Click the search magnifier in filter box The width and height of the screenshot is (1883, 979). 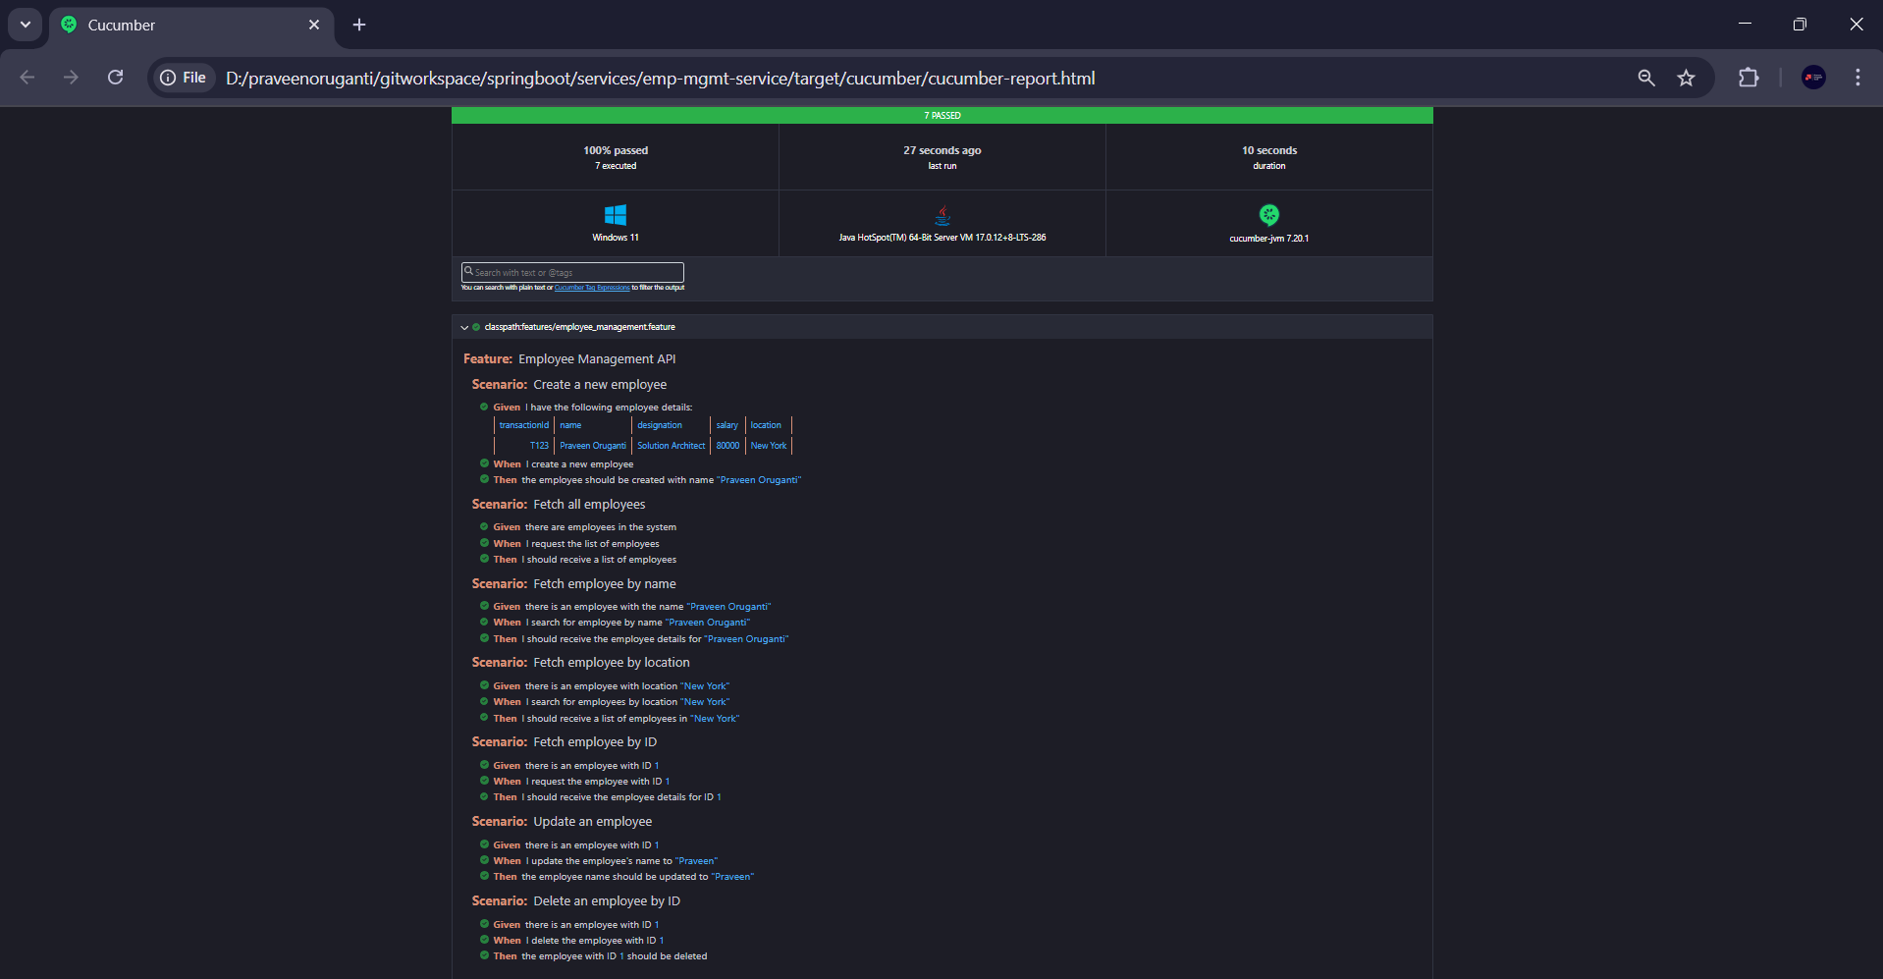tap(469, 271)
